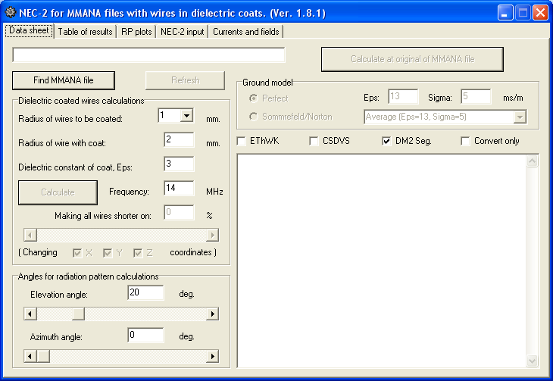
Task: Click the Refresh button
Action: click(x=185, y=80)
